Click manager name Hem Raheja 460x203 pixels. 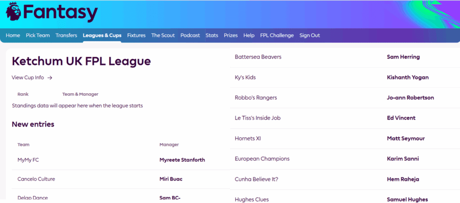point(403,179)
